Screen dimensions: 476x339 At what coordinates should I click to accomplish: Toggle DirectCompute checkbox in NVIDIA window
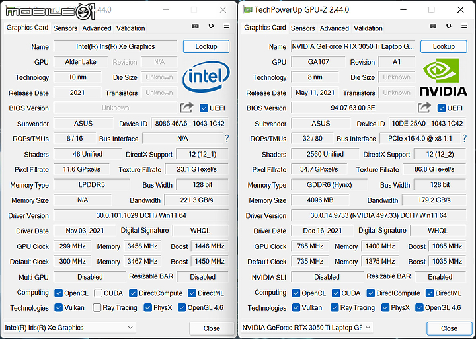click(371, 293)
